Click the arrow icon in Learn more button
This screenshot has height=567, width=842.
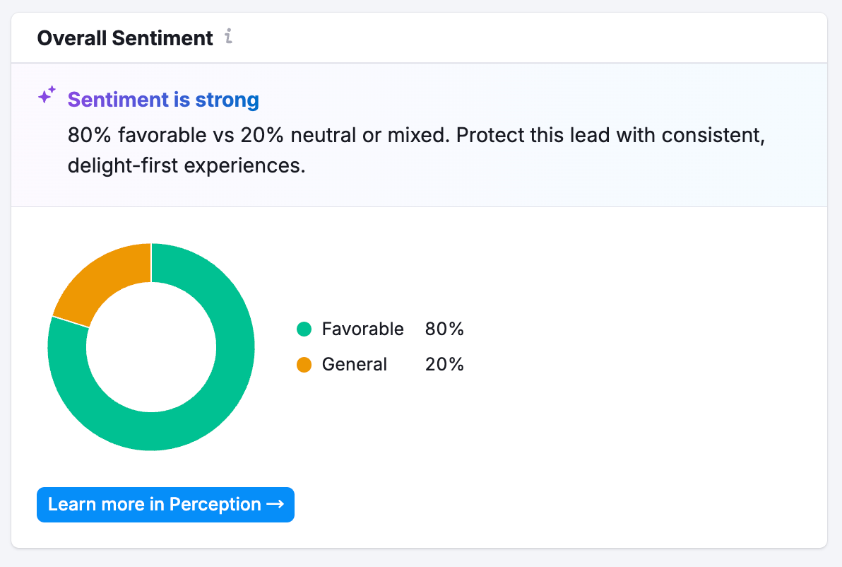(275, 504)
